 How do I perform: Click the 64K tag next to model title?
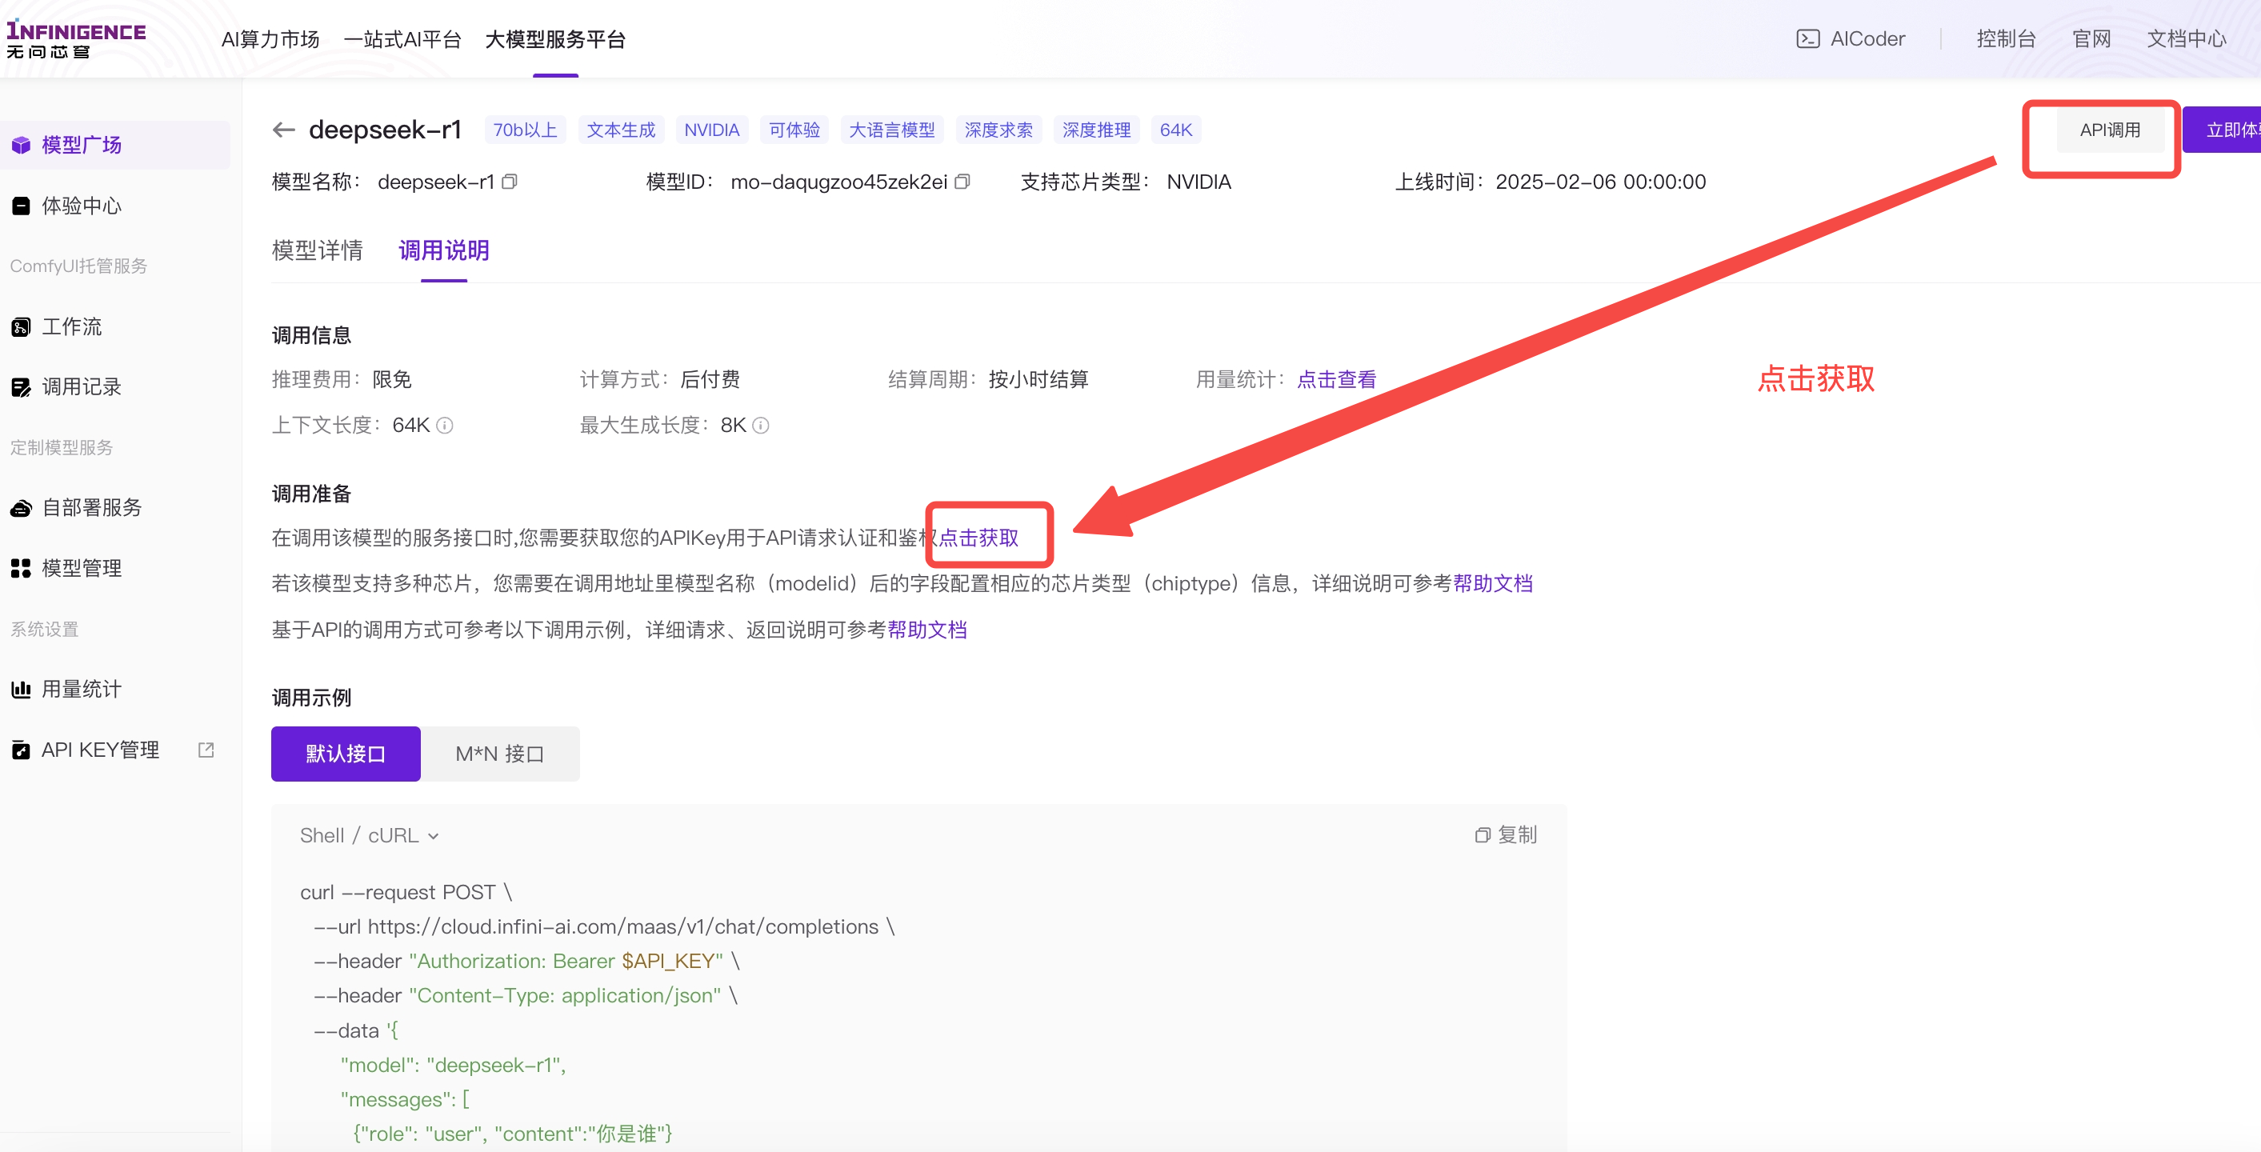coord(1175,130)
